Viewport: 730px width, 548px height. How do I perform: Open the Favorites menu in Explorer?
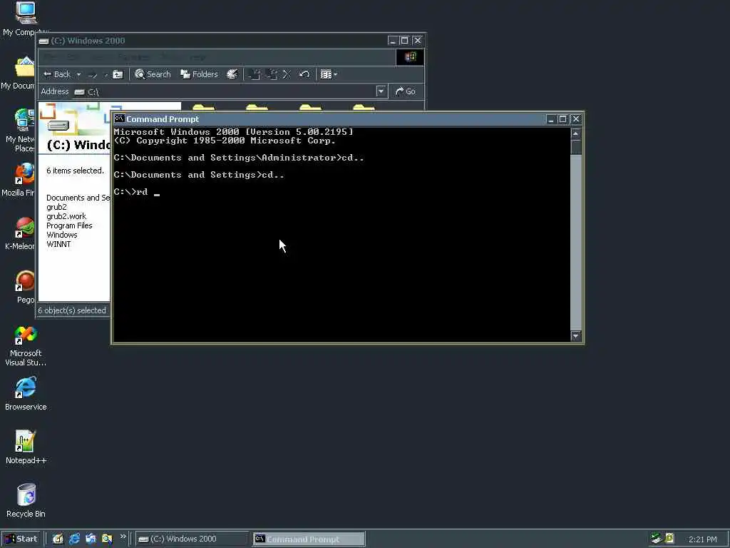133,57
